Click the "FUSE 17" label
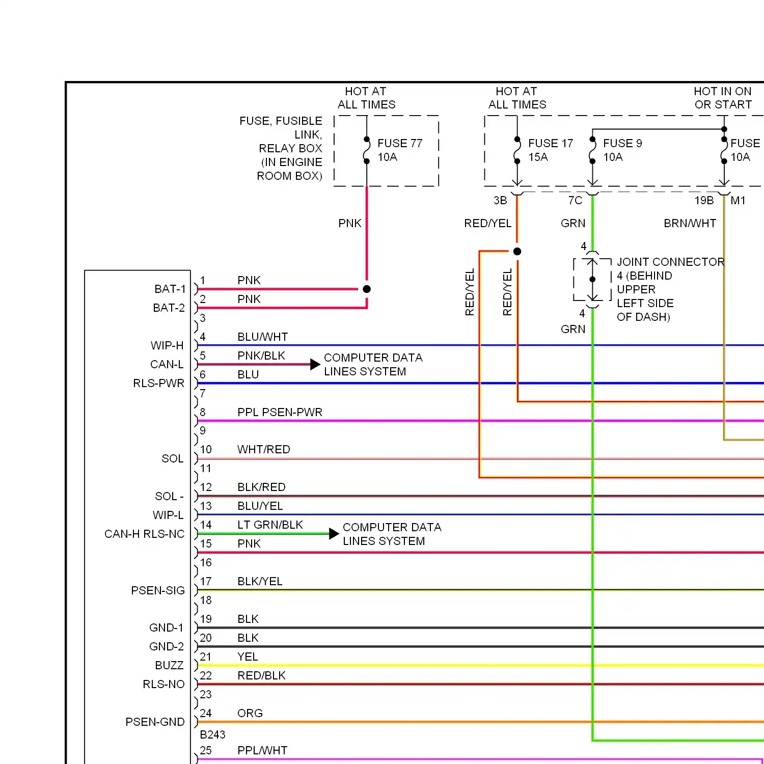Image resolution: width=764 pixels, height=764 pixels. (x=551, y=144)
